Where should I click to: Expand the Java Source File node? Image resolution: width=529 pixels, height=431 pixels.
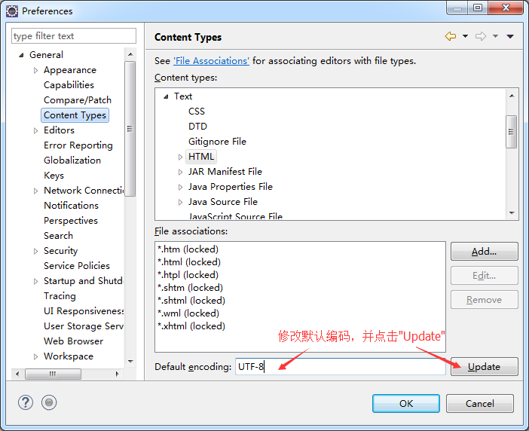coord(180,202)
